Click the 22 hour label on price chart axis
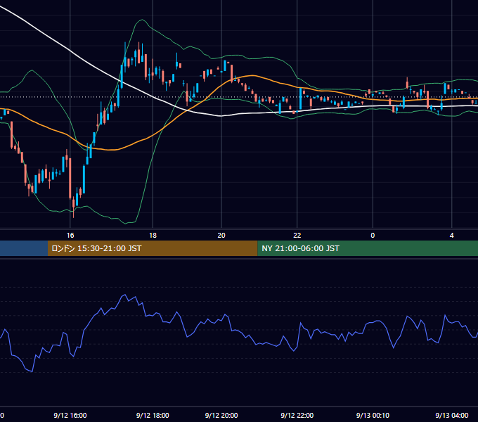Screen dimensions: 478x422 297,235
